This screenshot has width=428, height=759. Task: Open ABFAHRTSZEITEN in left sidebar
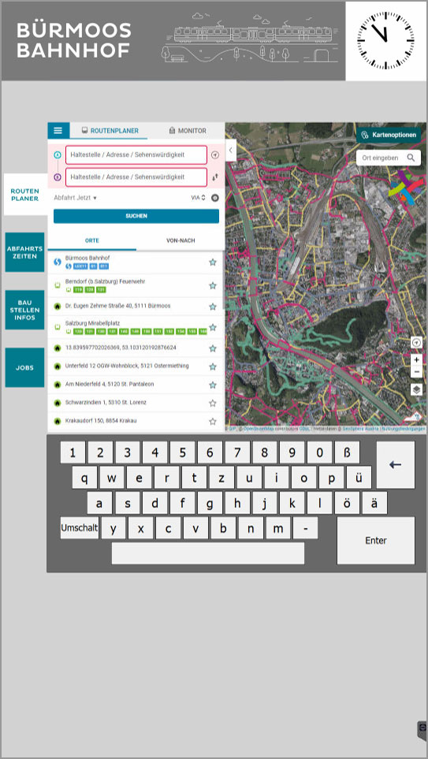(x=24, y=252)
